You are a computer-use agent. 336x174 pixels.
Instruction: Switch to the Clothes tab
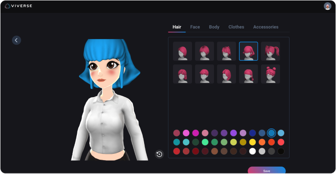point(236,27)
